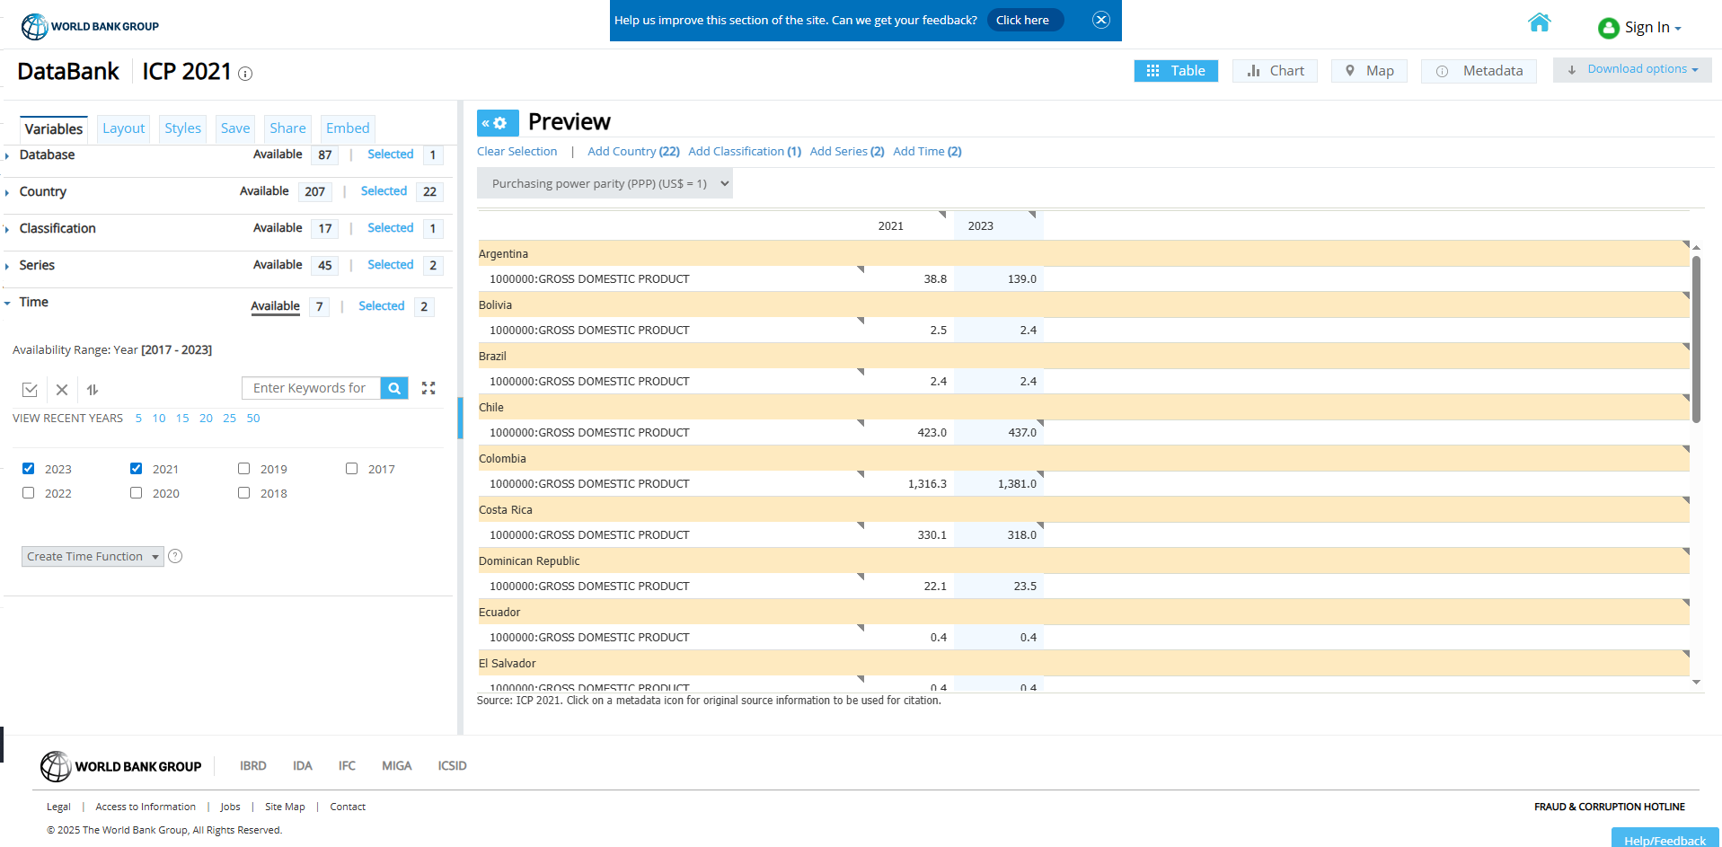Open the Sign In dropdown arrow

[1678, 29]
